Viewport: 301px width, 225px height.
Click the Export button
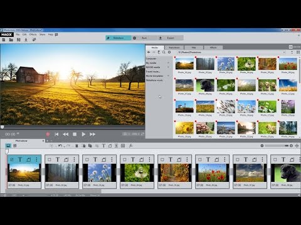171,38
